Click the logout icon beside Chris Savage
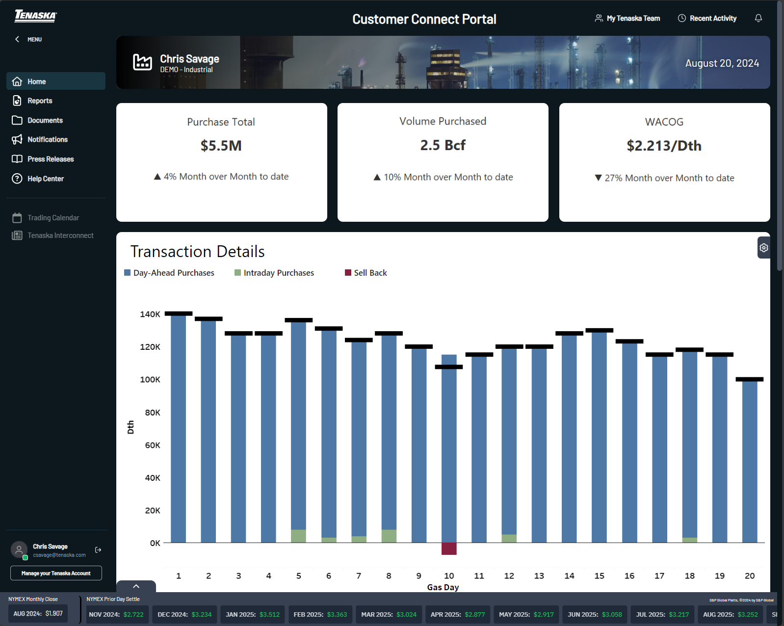The height and width of the screenshot is (626, 784). click(98, 550)
